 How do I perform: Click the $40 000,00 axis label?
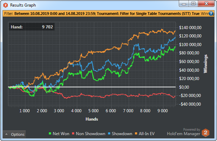click(x=189, y=70)
